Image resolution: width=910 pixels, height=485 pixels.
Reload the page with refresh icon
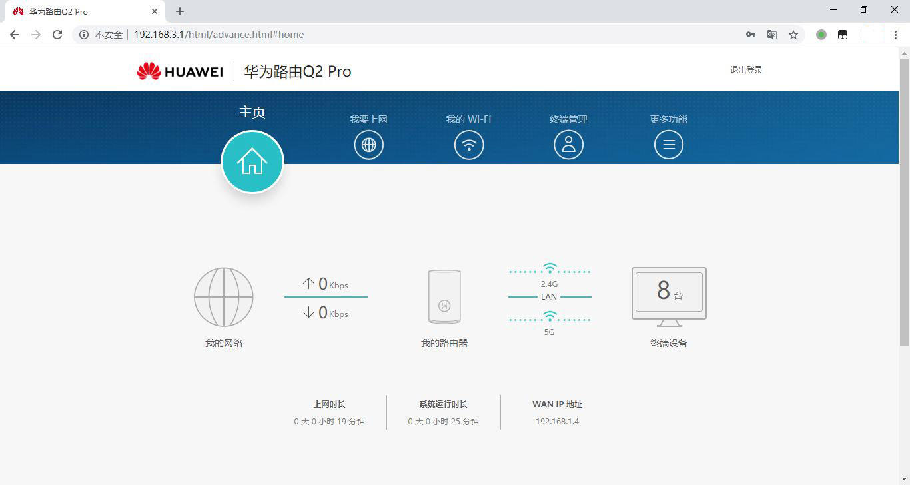pyautogui.click(x=57, y=35)
